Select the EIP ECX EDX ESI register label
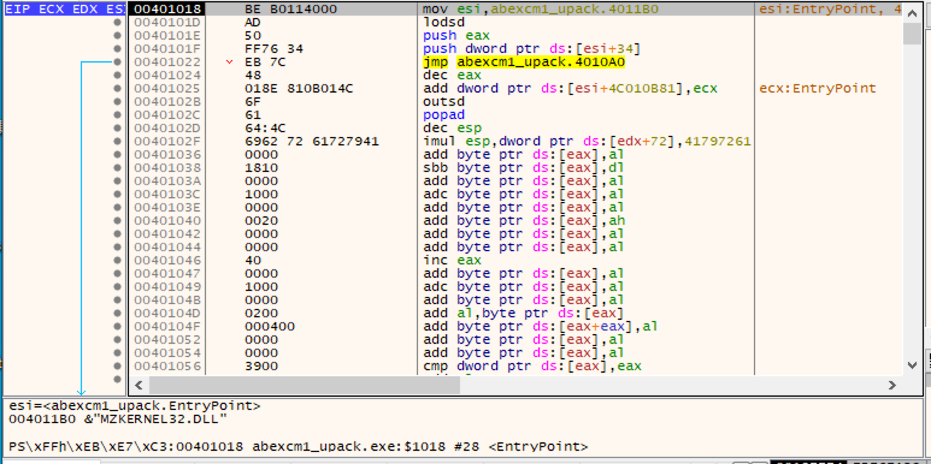Viewport: 931px width, 464px height. [x=64, y=9]
